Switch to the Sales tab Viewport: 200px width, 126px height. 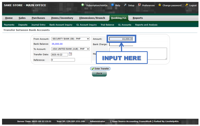(22, 18)
